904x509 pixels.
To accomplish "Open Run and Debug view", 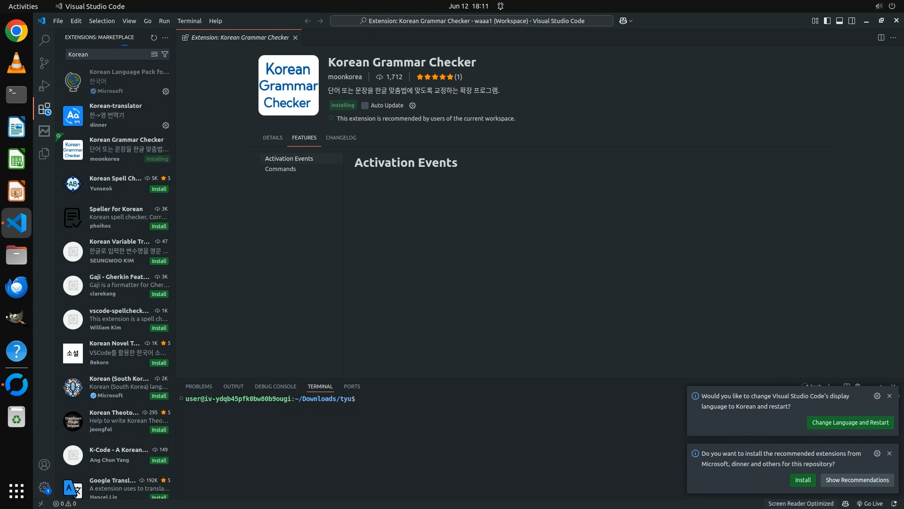I will tap(44, 86).
